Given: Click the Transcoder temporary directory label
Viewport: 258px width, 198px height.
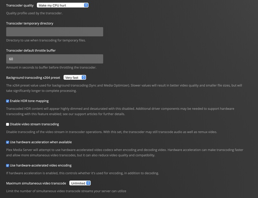Looking at the screenshot, I should click(x=30, y=23).
